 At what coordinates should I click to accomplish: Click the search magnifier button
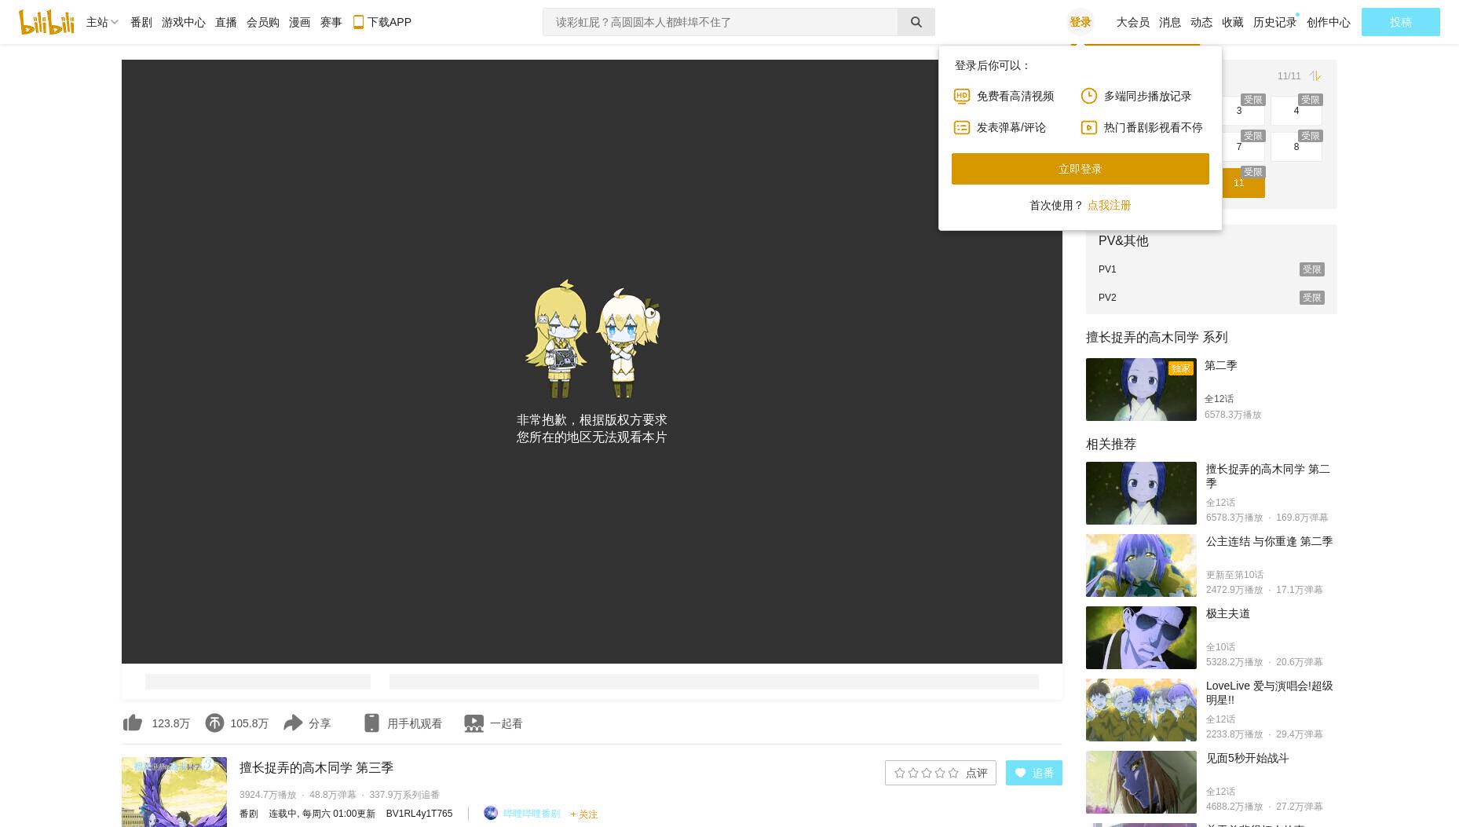[916, 22]
